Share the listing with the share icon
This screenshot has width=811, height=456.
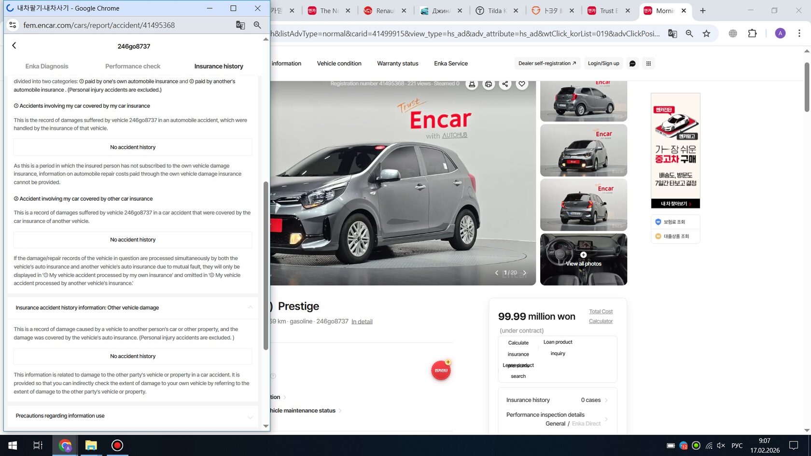505,84
